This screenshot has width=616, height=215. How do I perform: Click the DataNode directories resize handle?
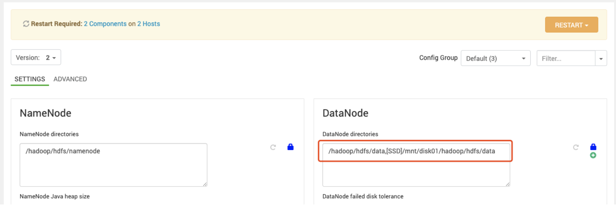click(x=508, y=184)
